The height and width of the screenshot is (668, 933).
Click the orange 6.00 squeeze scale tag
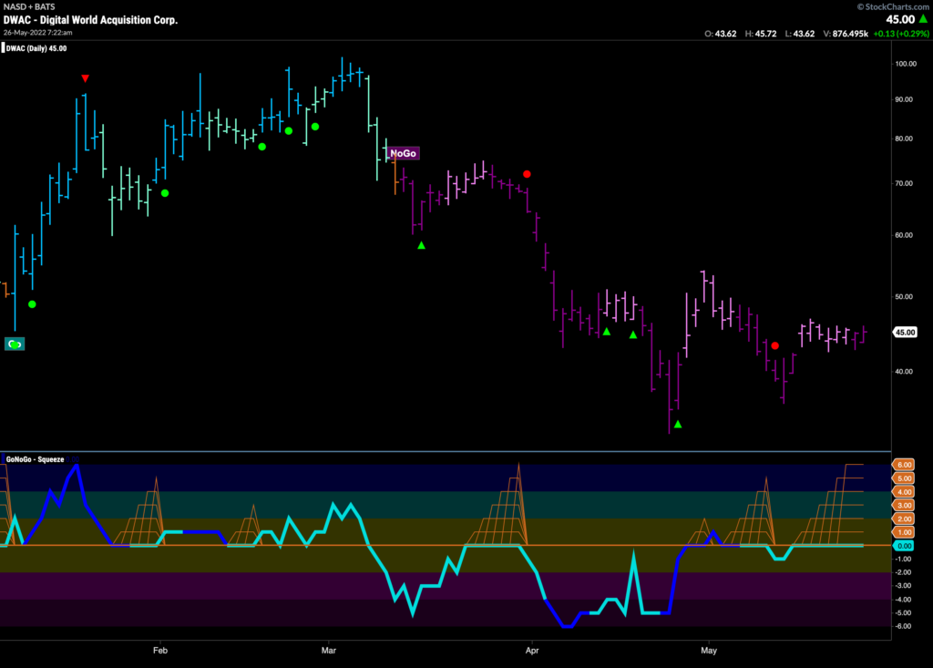coord(903,465)
